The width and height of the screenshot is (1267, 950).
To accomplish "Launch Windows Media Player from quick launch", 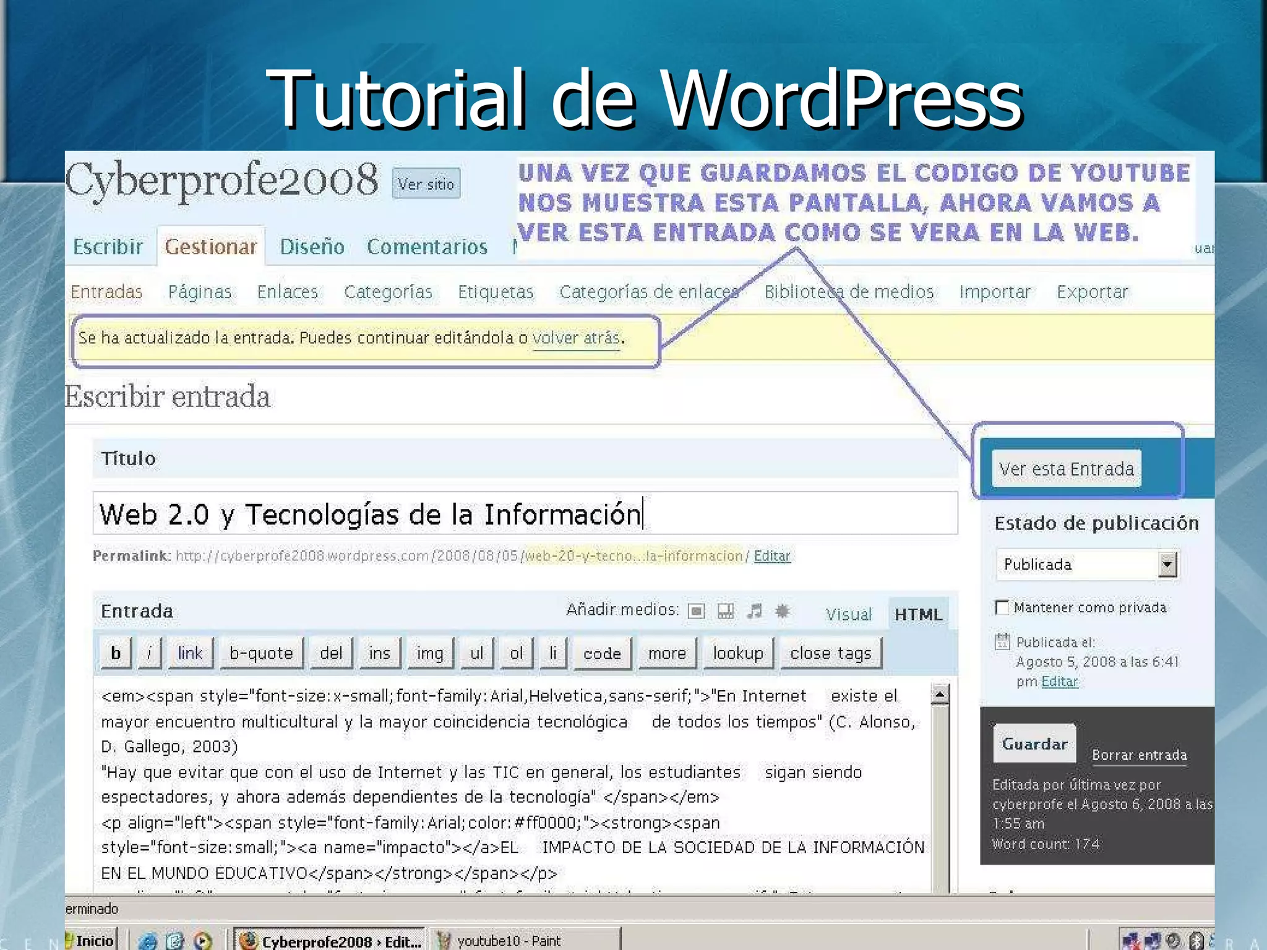I will [202, 941].
